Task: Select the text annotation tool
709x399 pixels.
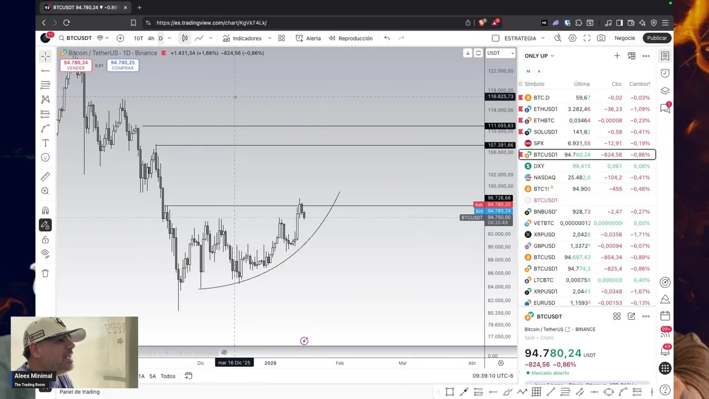Action: pyautogui.click(x=45, y=143)
